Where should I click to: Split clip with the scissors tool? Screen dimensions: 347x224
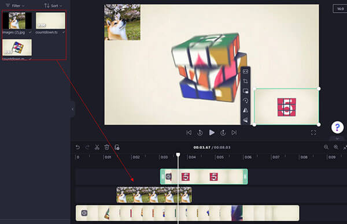(x=97, y=147)
